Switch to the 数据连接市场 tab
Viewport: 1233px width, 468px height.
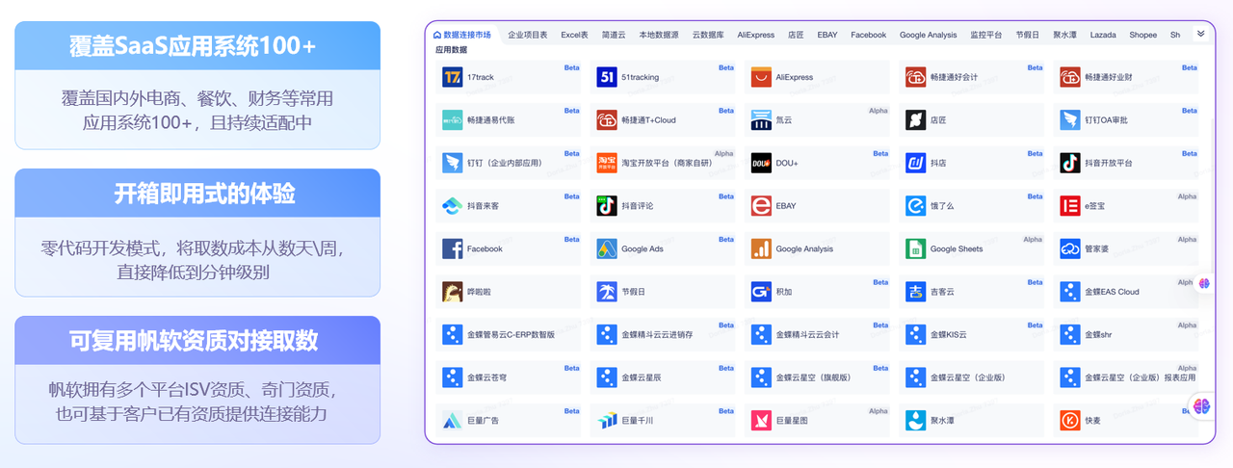pyautogui.click(x=462, y=35)
